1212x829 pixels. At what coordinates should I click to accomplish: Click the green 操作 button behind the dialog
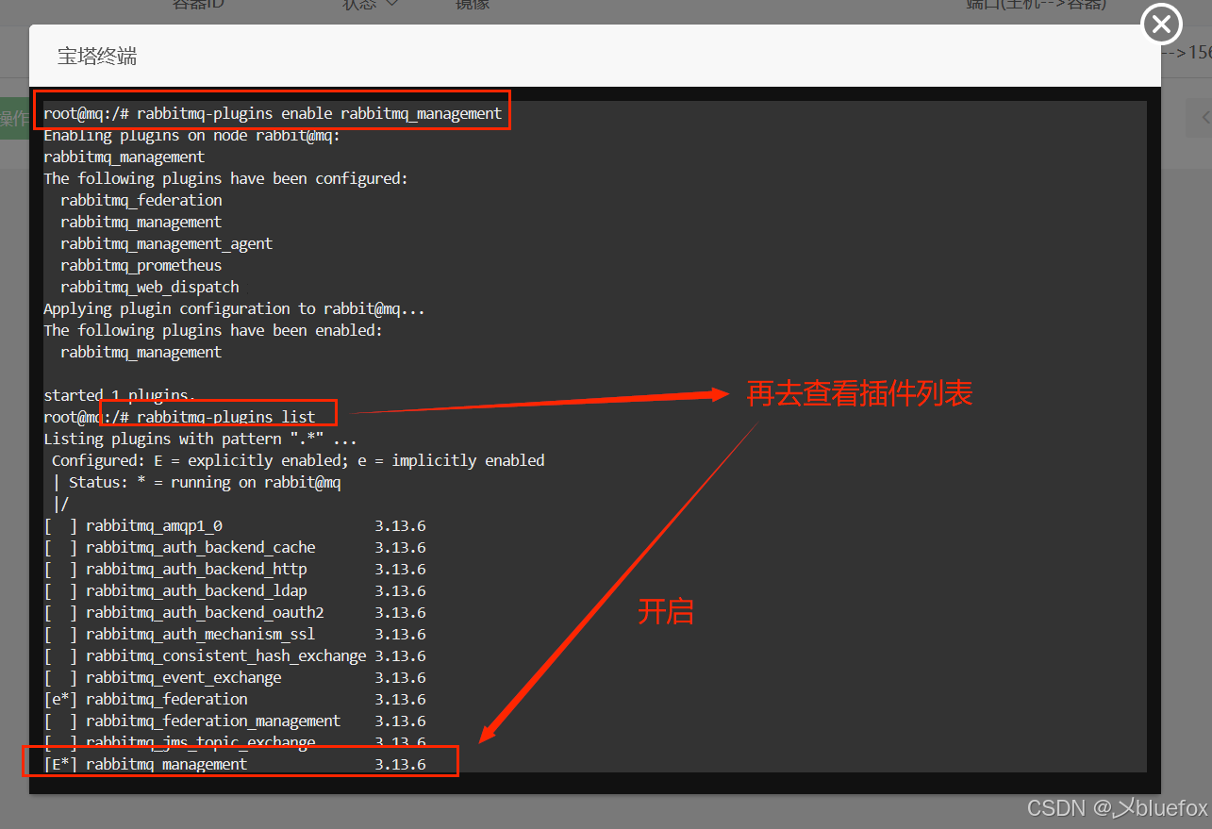click(14, 118)
